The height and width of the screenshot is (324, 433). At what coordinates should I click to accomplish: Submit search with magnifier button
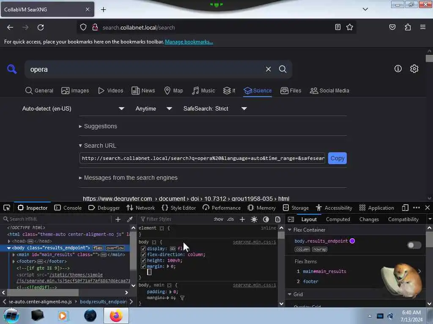282,69
